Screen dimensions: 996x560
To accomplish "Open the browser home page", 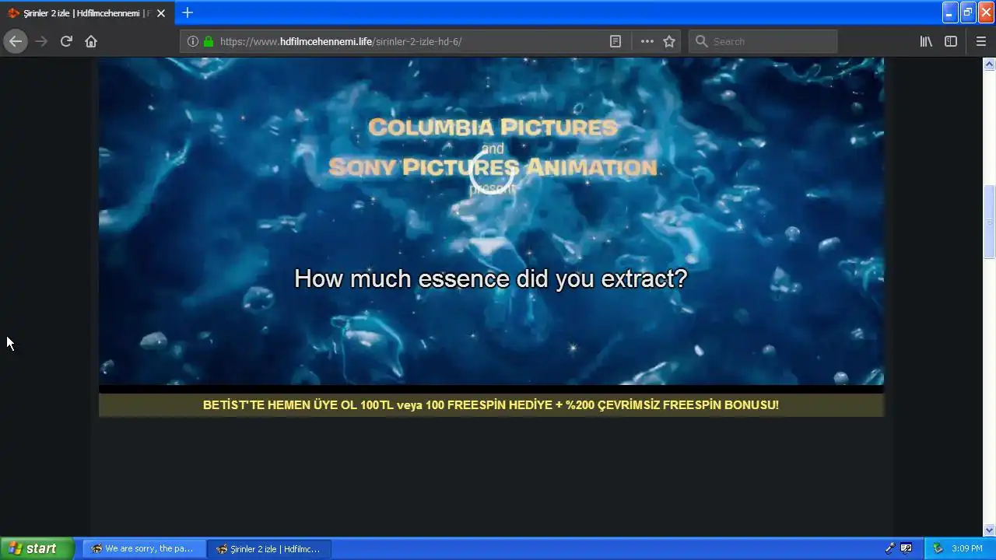I will pos(91,41).
